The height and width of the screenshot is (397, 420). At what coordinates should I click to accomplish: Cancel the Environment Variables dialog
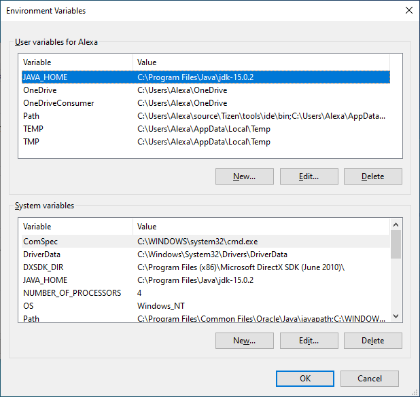coord(369,379)
